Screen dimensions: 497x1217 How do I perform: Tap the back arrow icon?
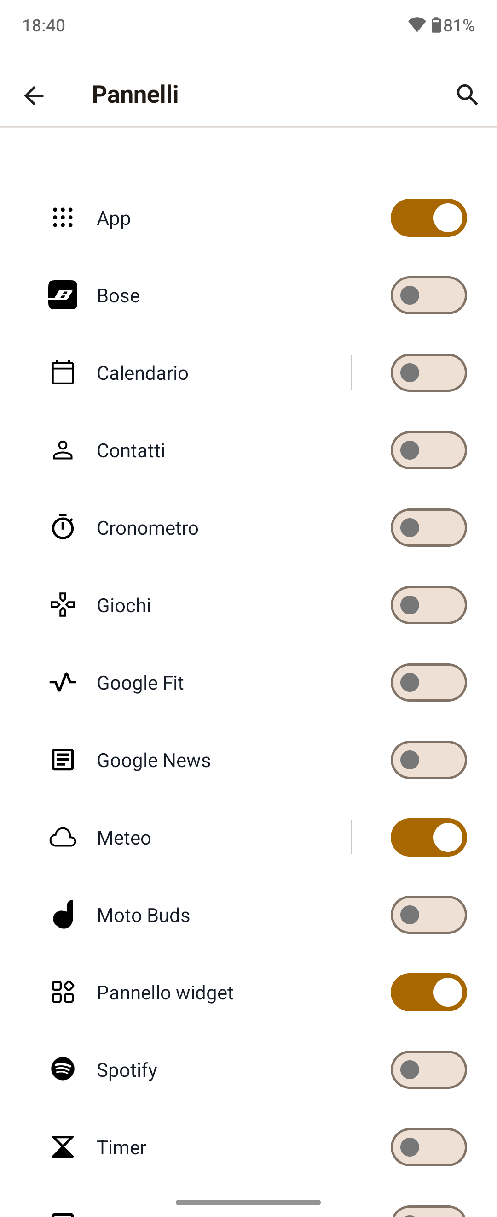click(34, 95)
